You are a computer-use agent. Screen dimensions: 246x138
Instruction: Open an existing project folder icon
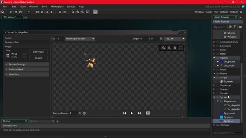16,12
